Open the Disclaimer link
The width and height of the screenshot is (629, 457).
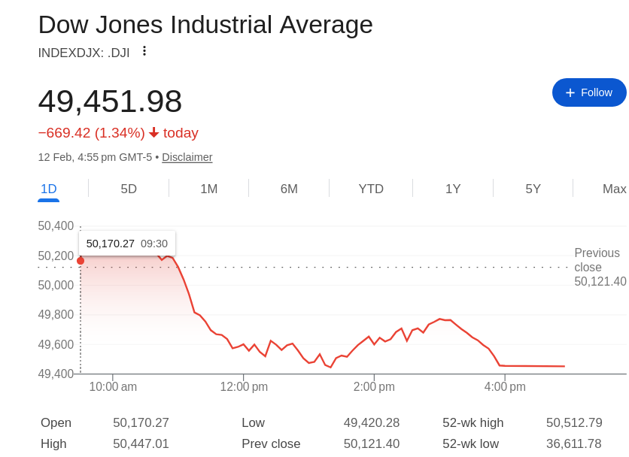click(x=187, y=157)
